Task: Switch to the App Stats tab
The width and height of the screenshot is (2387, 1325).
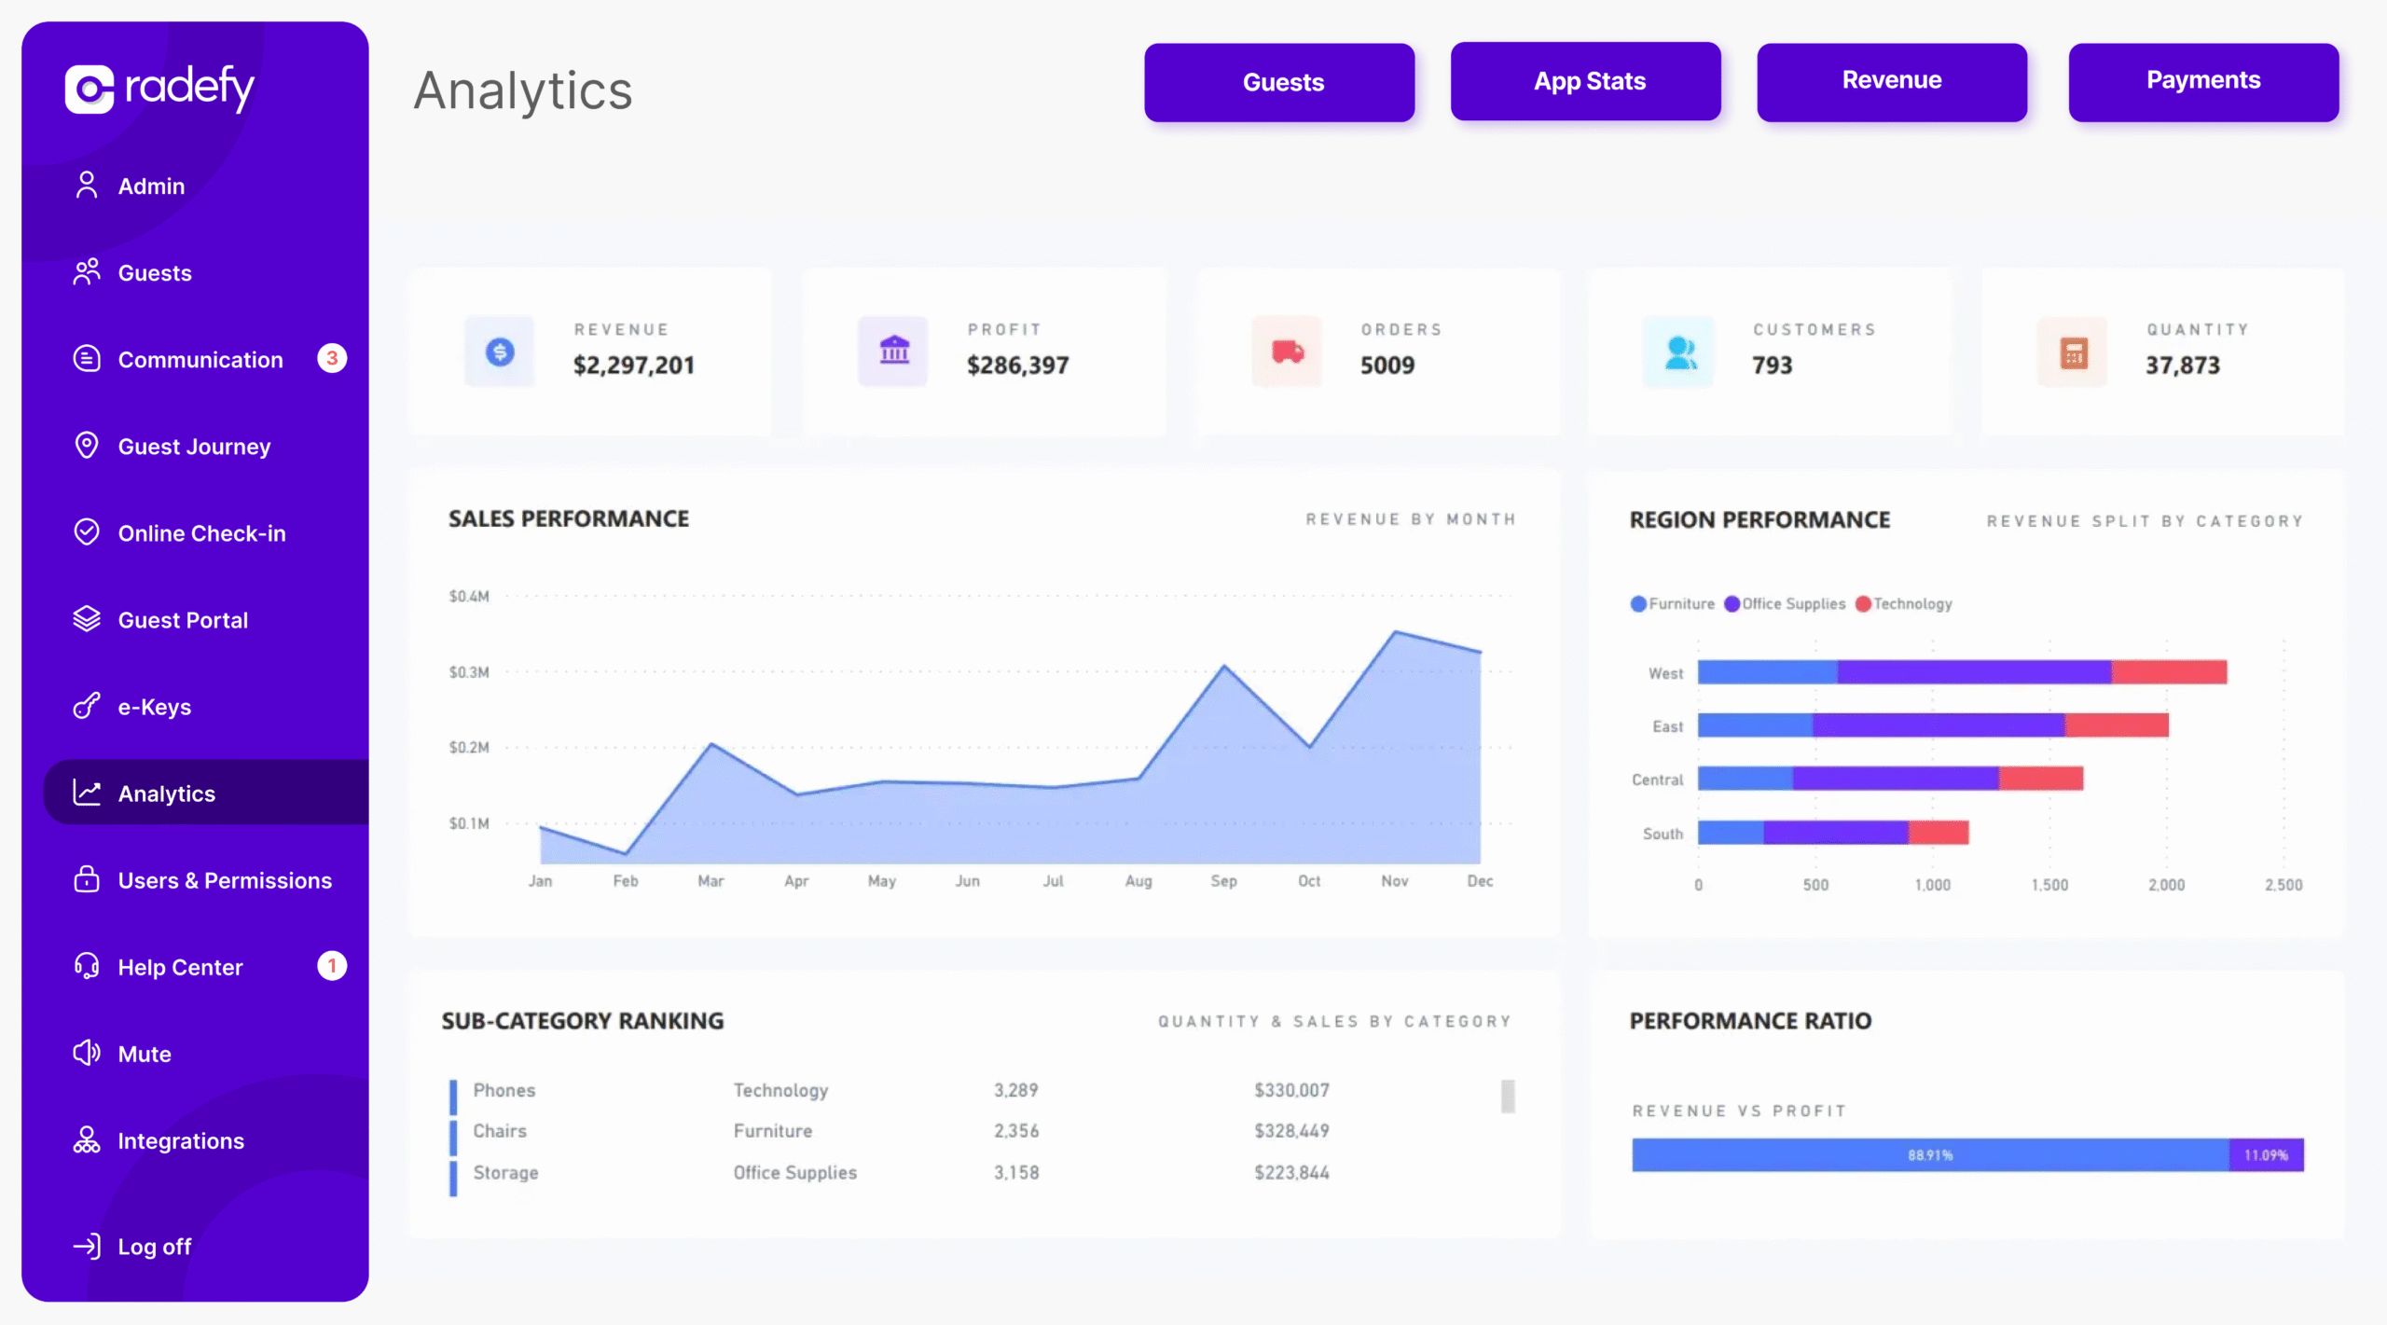Action: (x=1585, y=82)
